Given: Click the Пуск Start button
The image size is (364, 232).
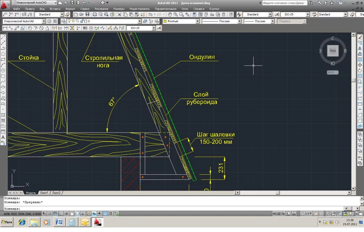Looking at the screenshot, I should (7, 222).
